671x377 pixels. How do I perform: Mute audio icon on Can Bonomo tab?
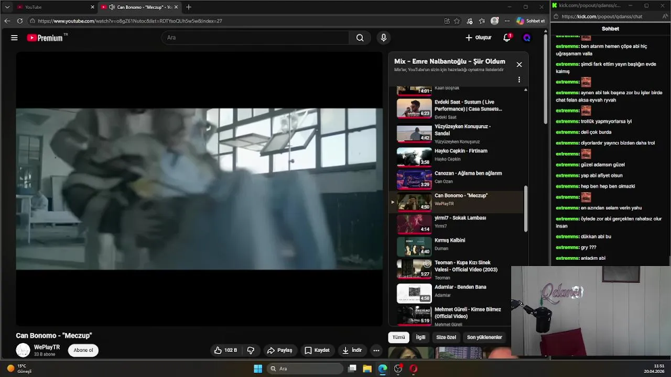tap(112, 7)
